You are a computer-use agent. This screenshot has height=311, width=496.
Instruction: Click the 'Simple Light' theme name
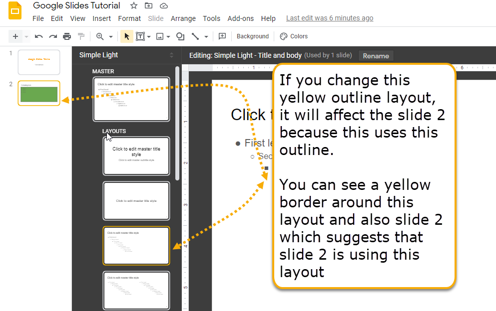pos(98,55)
